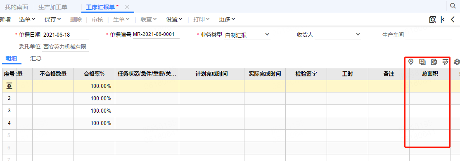Screen dimensions: 460x161
Task: Open the 明细 tab
Action: pos(12,58)
